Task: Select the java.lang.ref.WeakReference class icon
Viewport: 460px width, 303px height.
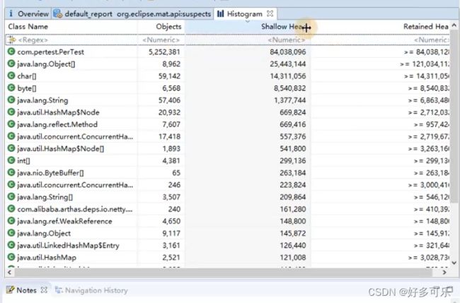Action: (x=11, y=221)
